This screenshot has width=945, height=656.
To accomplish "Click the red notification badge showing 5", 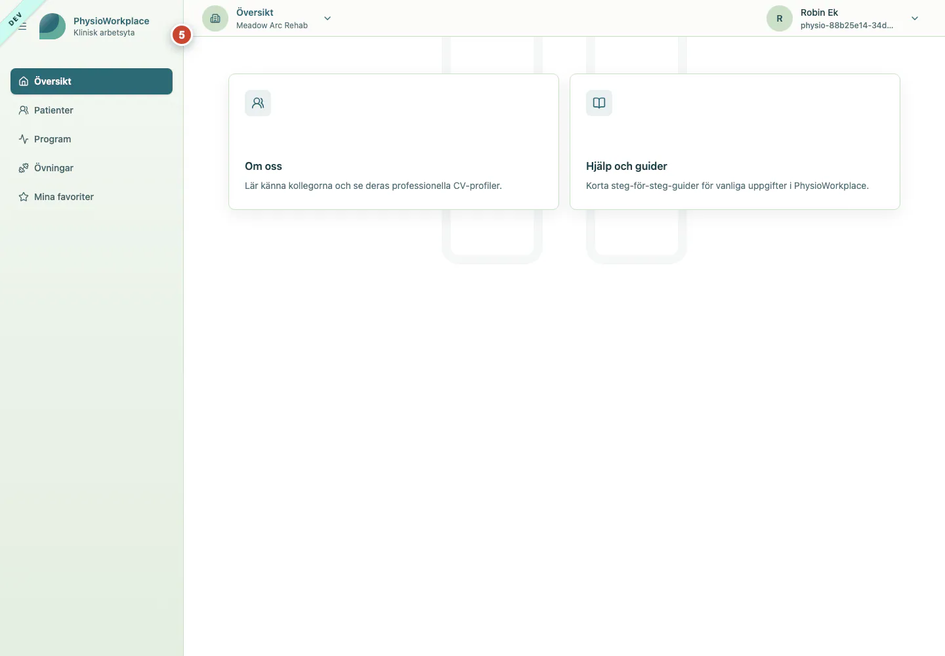I will pyautogui.click(x=182, y=35).
